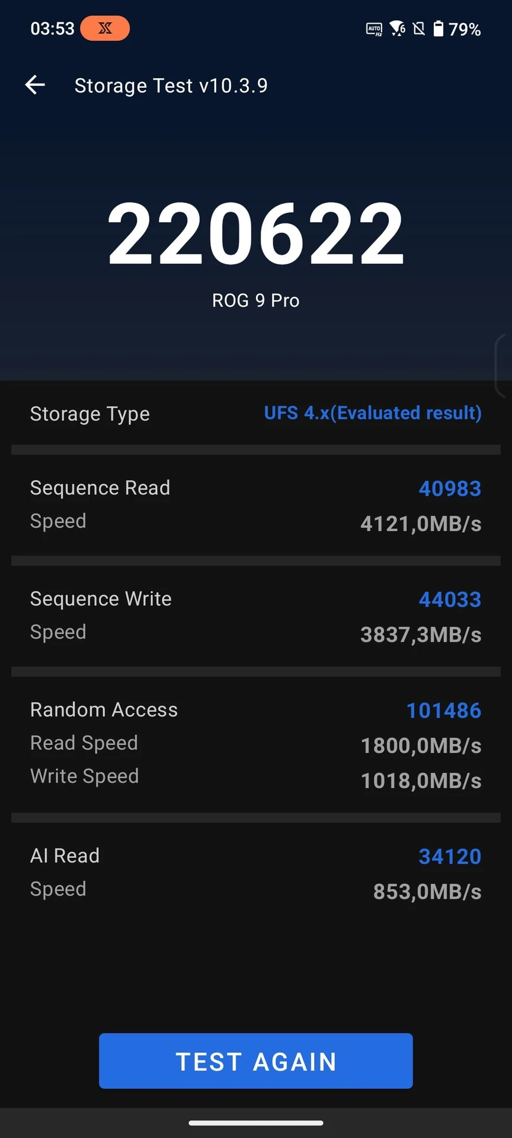
Task: Tap the UFS 4.x(Evaluated result) link
Action: pos(373,413)
